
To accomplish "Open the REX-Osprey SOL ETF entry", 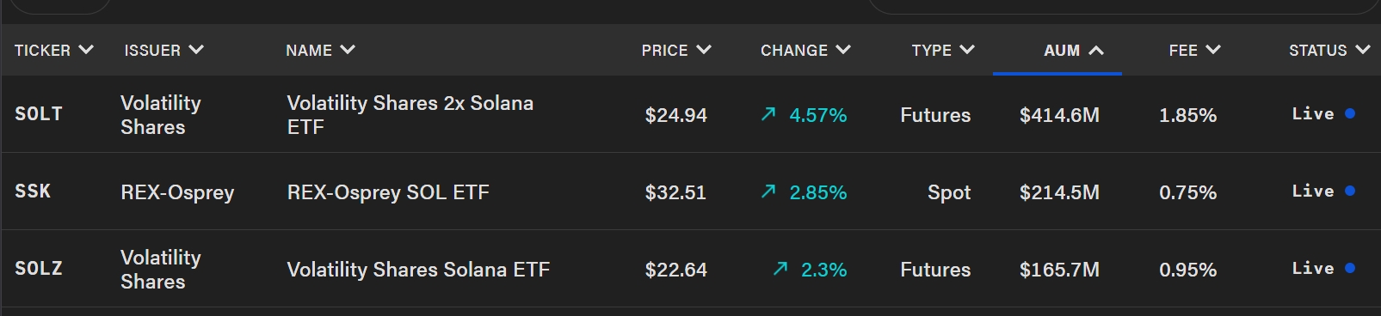I will [x=388, y=192].
